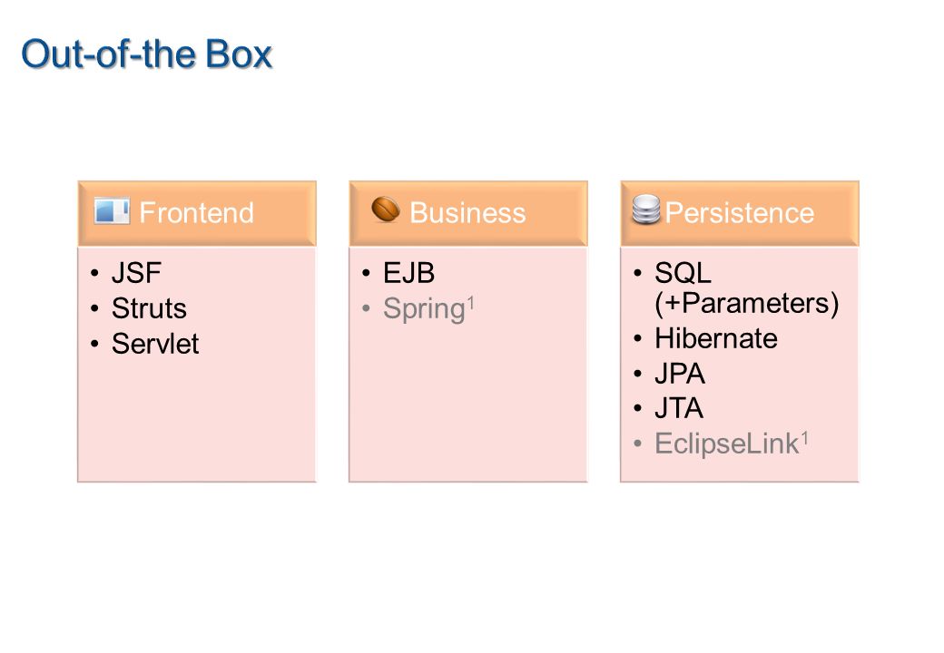Click the JPA list item
This screenshot has height=653, width=944.
click(679, 374)
